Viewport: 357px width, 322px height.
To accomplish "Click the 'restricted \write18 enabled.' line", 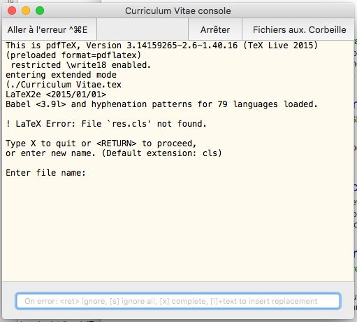I will tap(81, 65).
